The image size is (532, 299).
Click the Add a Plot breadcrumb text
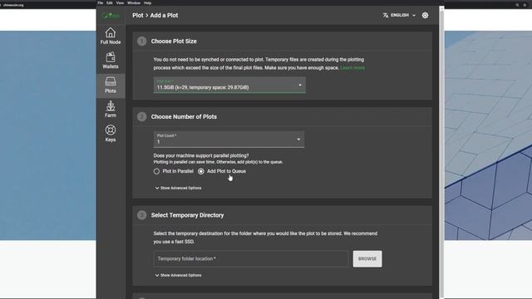[x=164, y=15]
